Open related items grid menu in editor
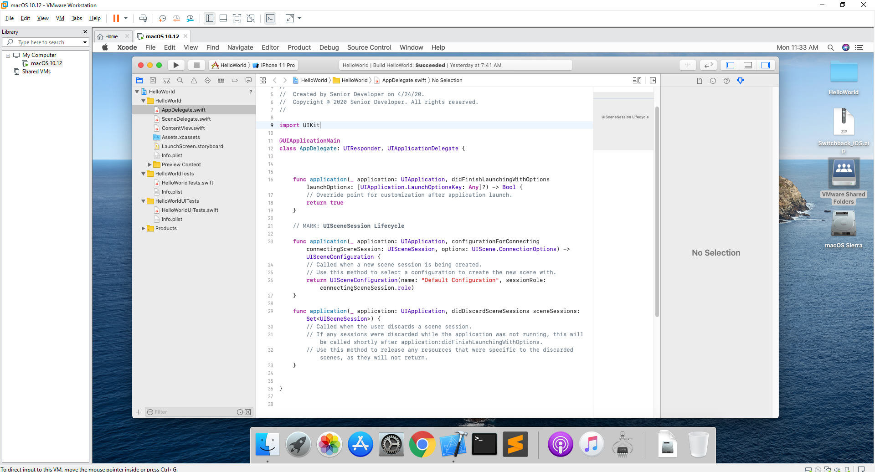The height and width of the screenshot is (472, 875). coord(263,80)
